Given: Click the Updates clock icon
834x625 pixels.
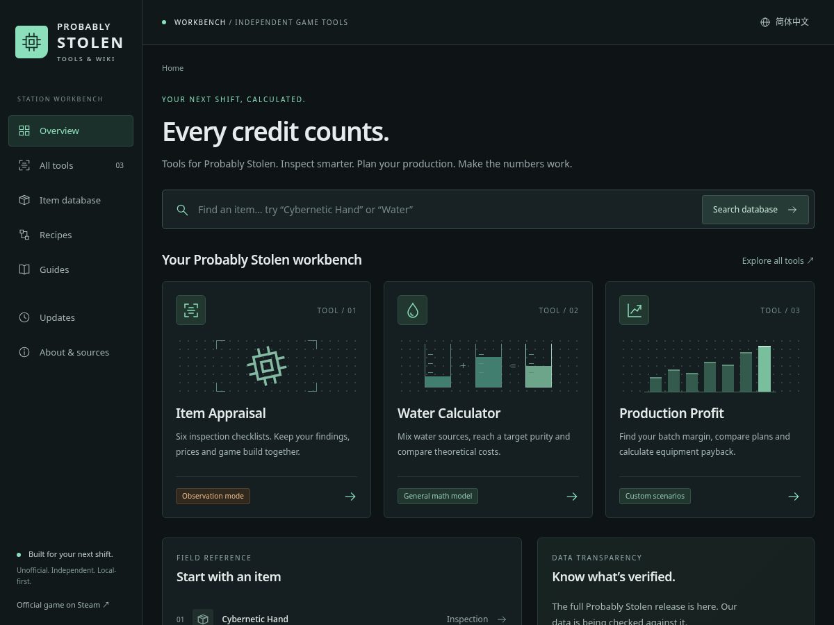Looking at the screenshot, I should tap(24, 317).
